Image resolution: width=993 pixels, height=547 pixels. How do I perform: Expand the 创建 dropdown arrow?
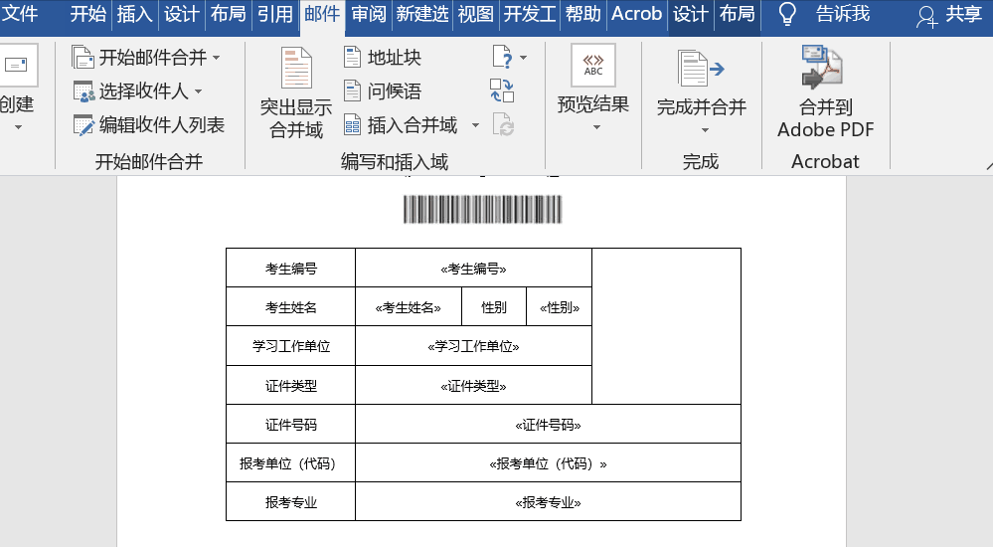coord(18,127)
